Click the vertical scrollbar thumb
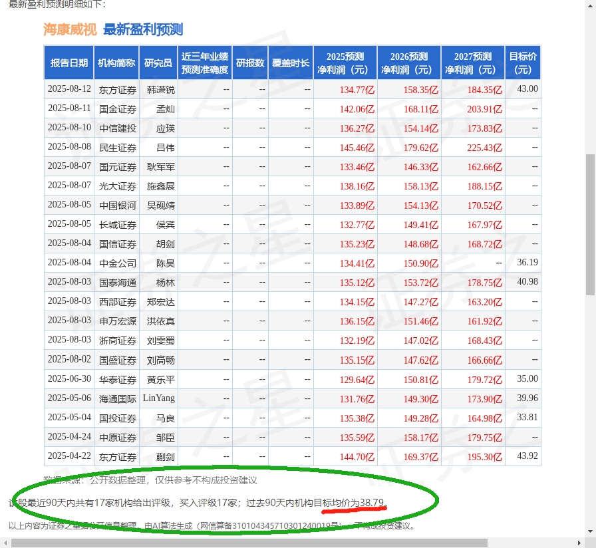Viewport: 596px width, 548px height. coord(590,224)
